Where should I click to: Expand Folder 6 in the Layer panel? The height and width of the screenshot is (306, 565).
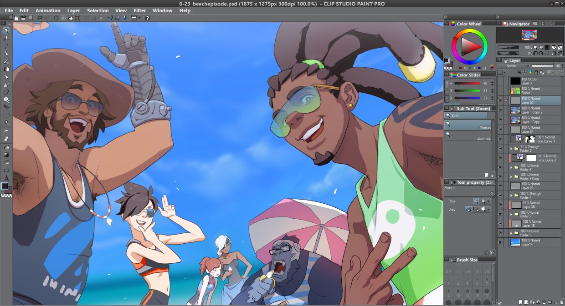(511, 167)
